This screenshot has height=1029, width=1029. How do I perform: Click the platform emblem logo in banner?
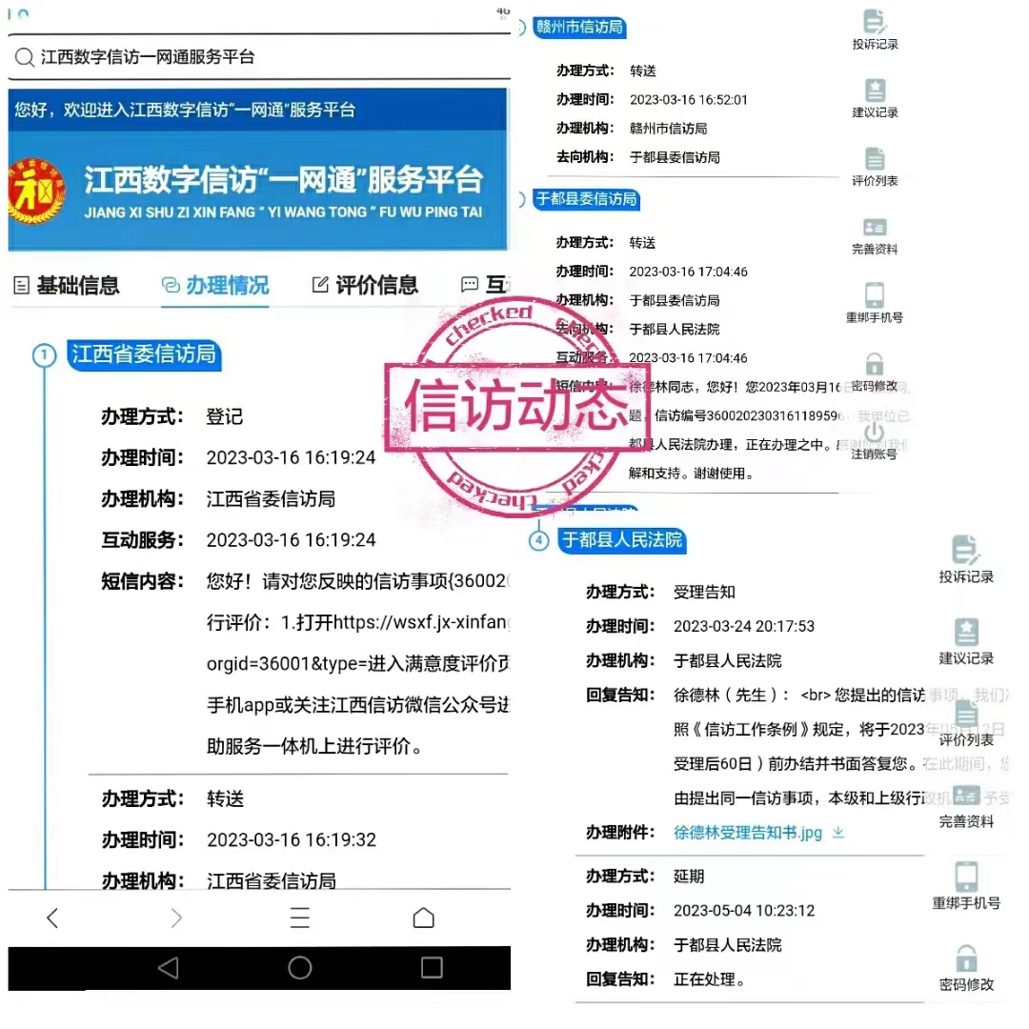point(36,191)
